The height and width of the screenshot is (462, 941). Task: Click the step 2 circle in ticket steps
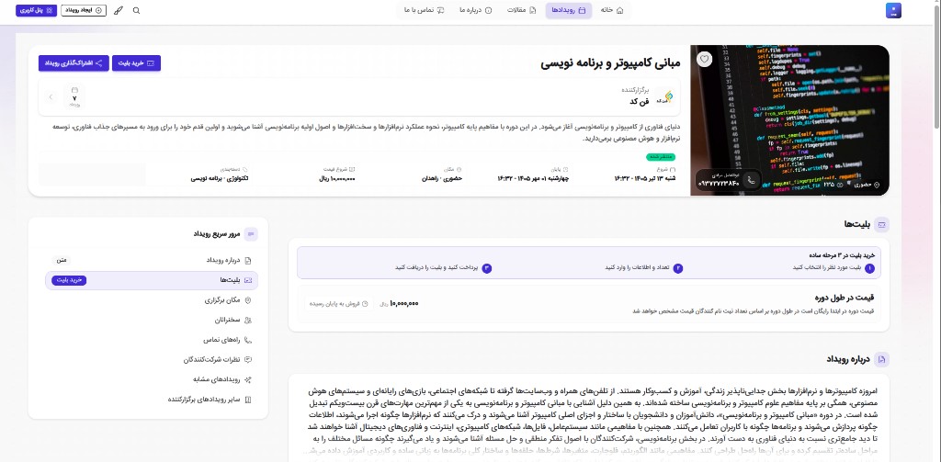(x=678, y=268)
